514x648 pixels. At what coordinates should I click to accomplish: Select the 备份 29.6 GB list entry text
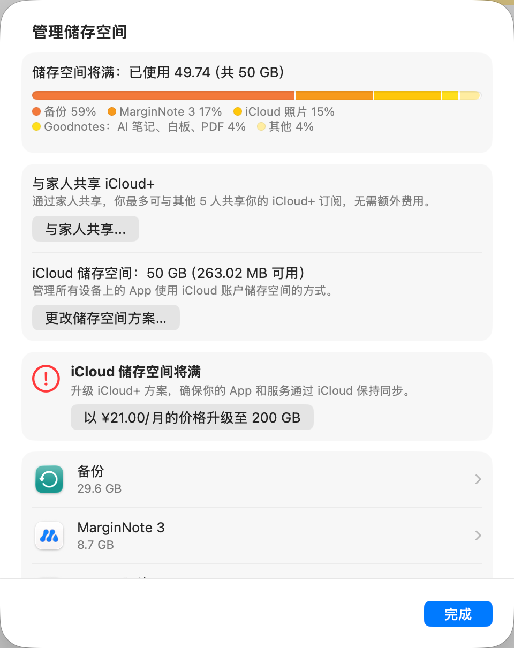[99, 479]
